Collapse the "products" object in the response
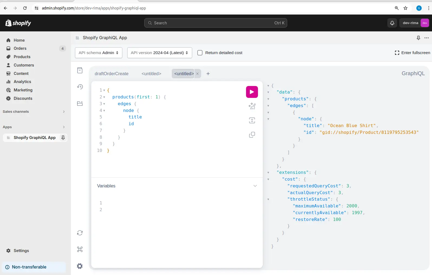The image size is (432, 275). tap(268, 99)
